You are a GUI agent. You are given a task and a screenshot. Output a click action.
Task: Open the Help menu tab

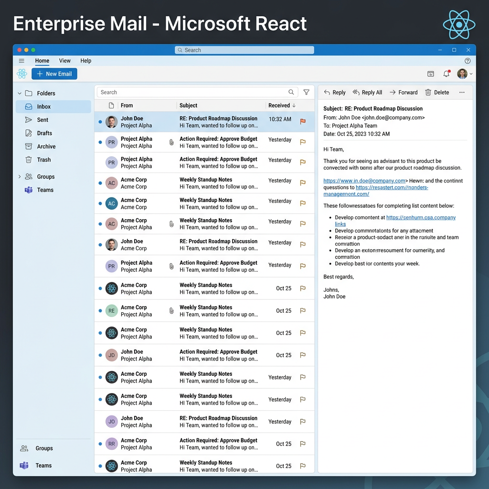tap(86, 61)
